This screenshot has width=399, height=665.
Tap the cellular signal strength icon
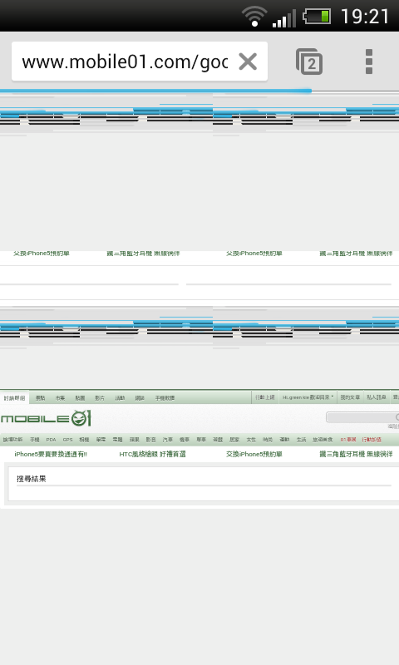[284, 19]
